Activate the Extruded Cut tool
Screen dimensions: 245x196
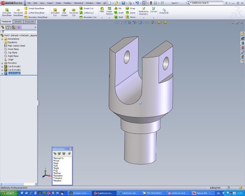(x=55, y=12)
